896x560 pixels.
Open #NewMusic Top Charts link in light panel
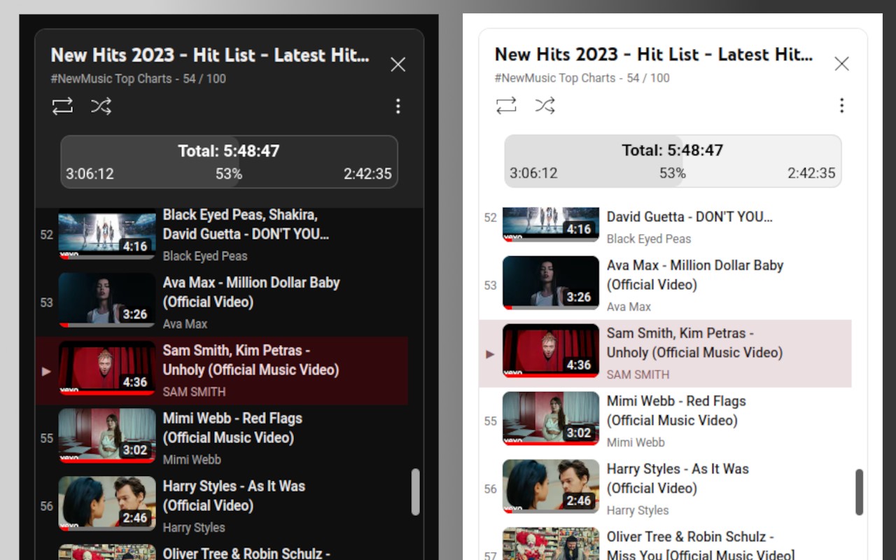click(554, 78)
